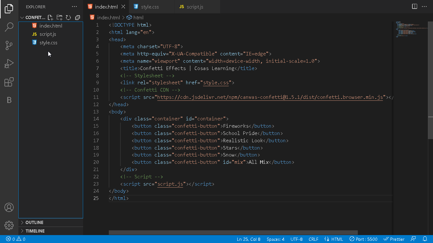Refresh the Explorer file list
433x243 pixels.
pyautogui.click(x=68, y=17)
